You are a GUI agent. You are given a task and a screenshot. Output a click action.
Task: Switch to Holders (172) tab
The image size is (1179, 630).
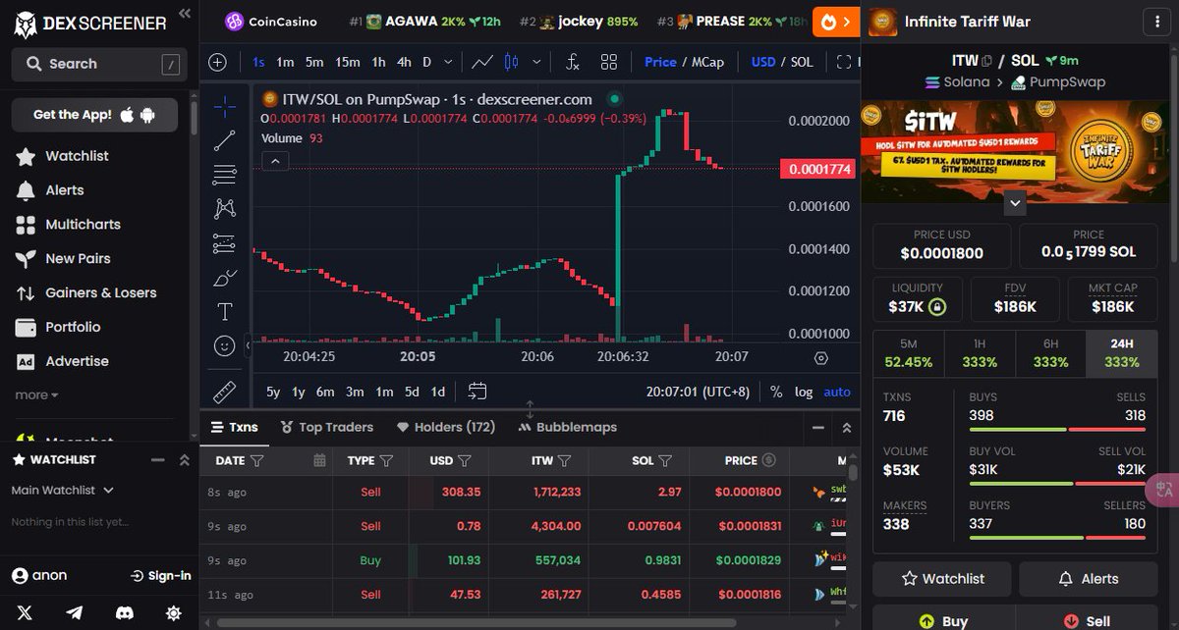click(445, 427)
